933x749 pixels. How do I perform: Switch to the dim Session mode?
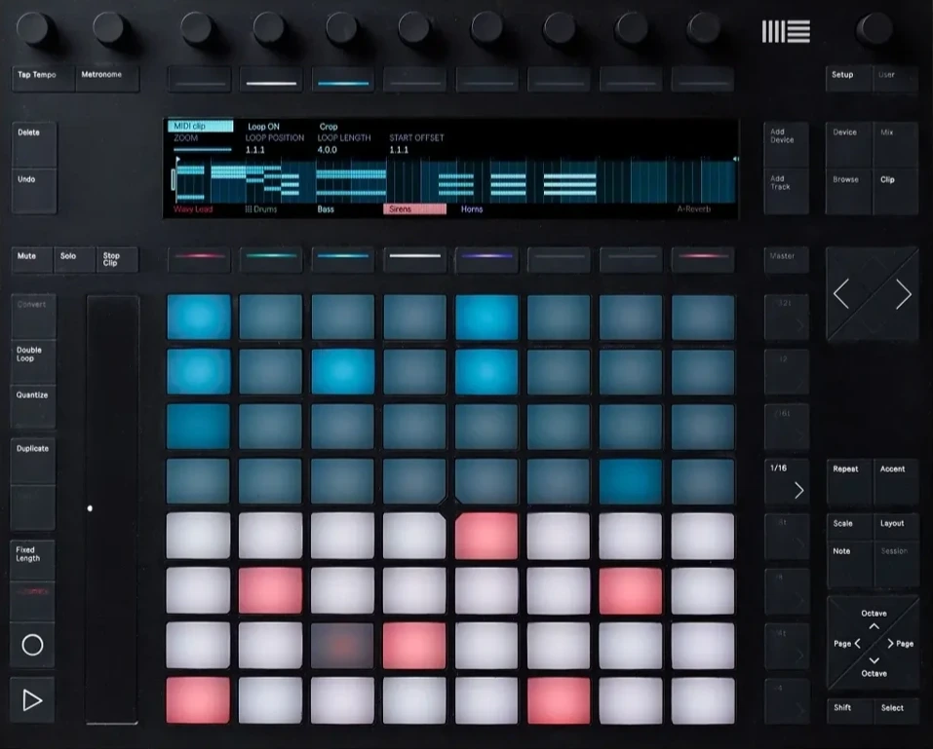click(896, 564)
